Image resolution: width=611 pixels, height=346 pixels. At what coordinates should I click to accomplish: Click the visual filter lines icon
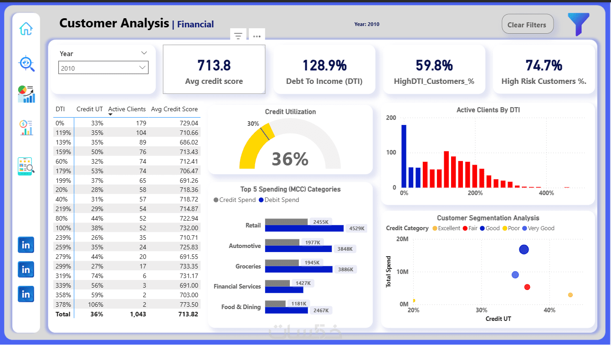tap(238, 36)
